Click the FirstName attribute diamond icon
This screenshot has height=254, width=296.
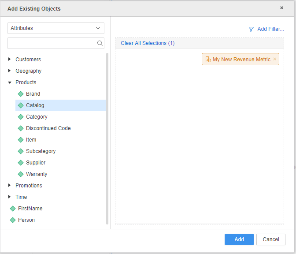click(x=13, y=209)
